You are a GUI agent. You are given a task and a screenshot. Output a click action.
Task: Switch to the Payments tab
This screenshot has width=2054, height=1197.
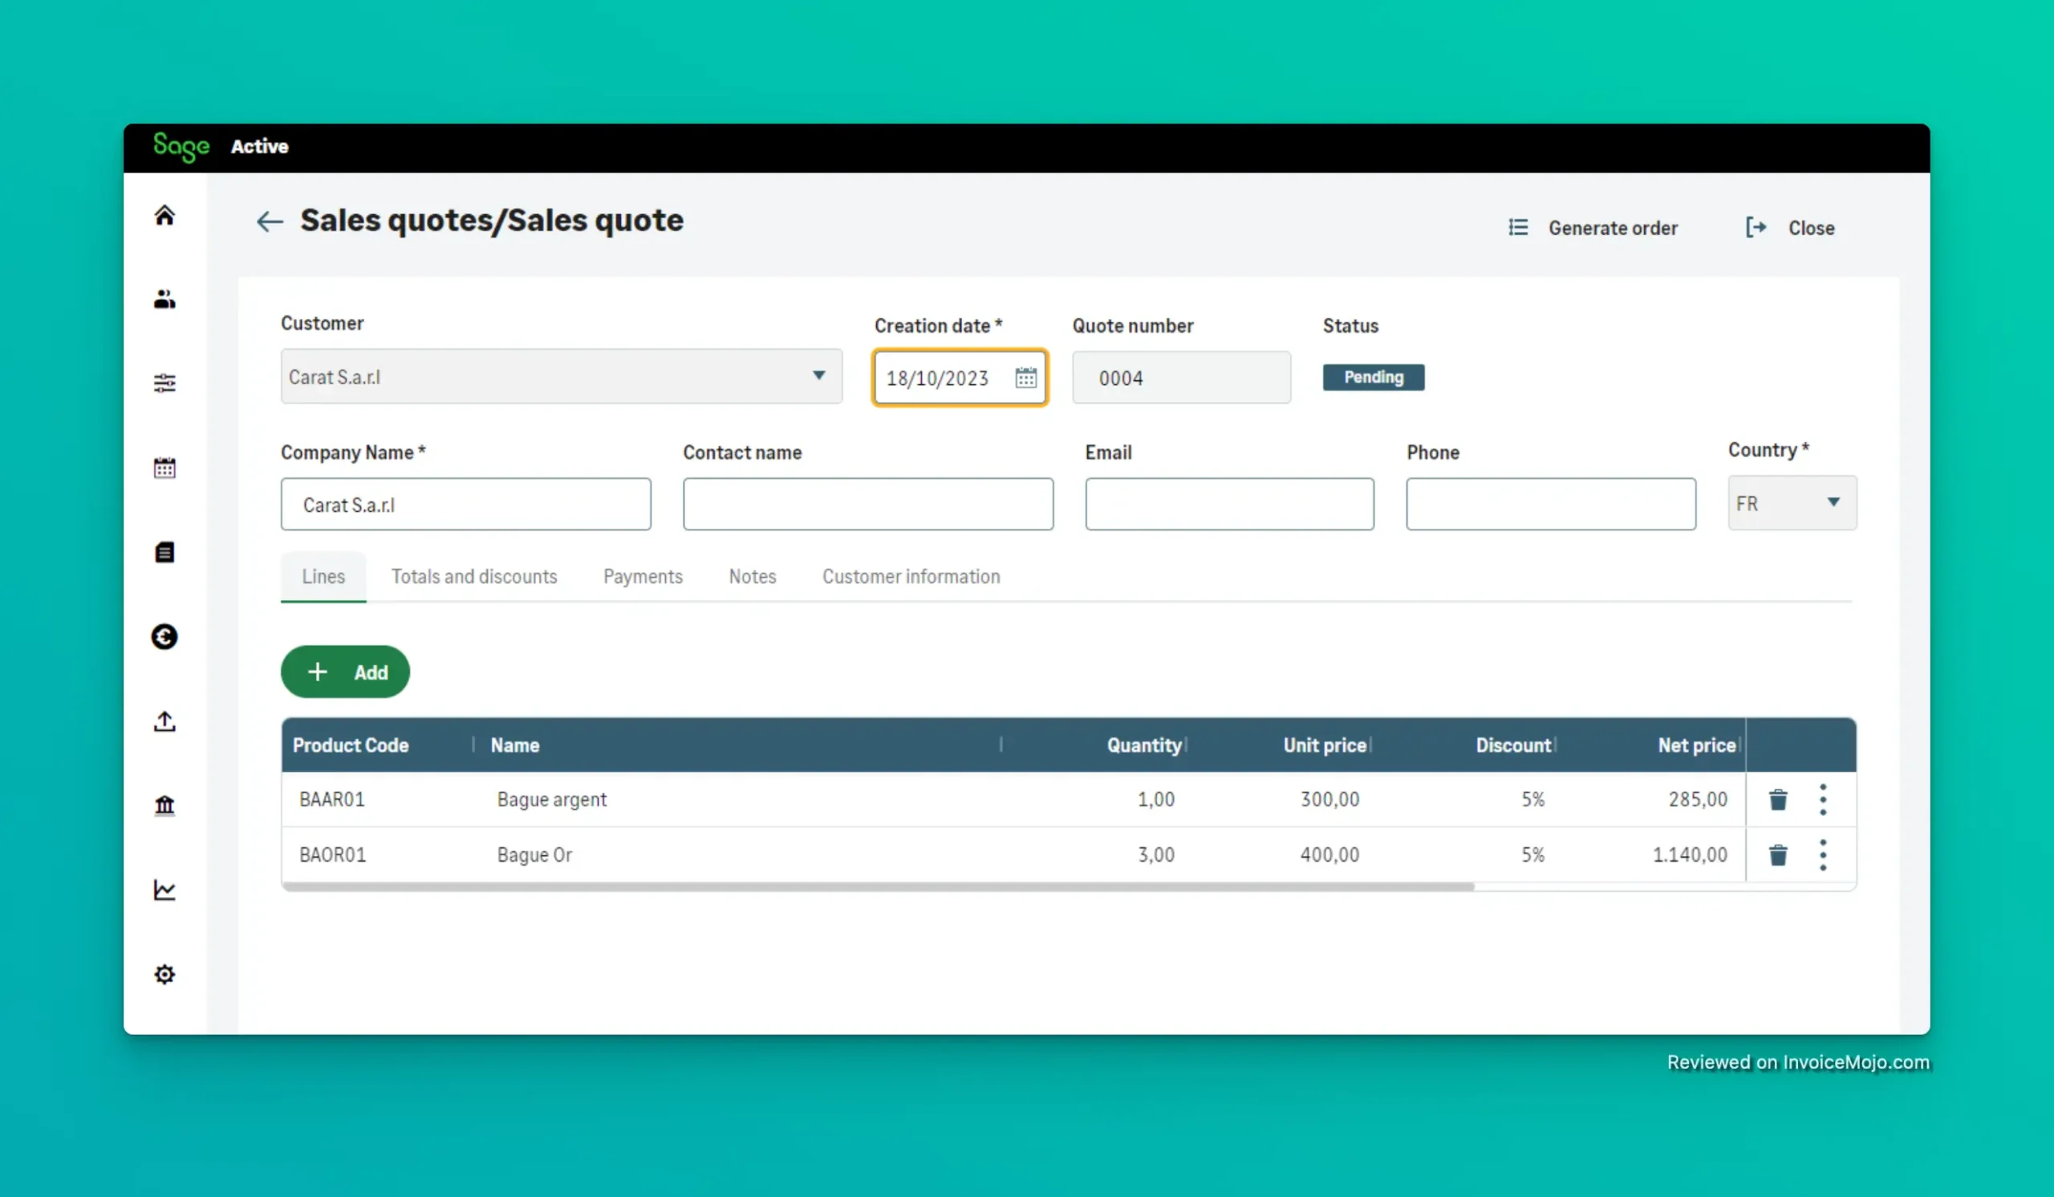(x=643, y=576)
